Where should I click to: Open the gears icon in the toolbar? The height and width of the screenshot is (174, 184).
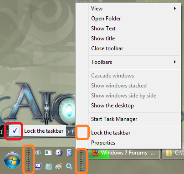(69, 166)
